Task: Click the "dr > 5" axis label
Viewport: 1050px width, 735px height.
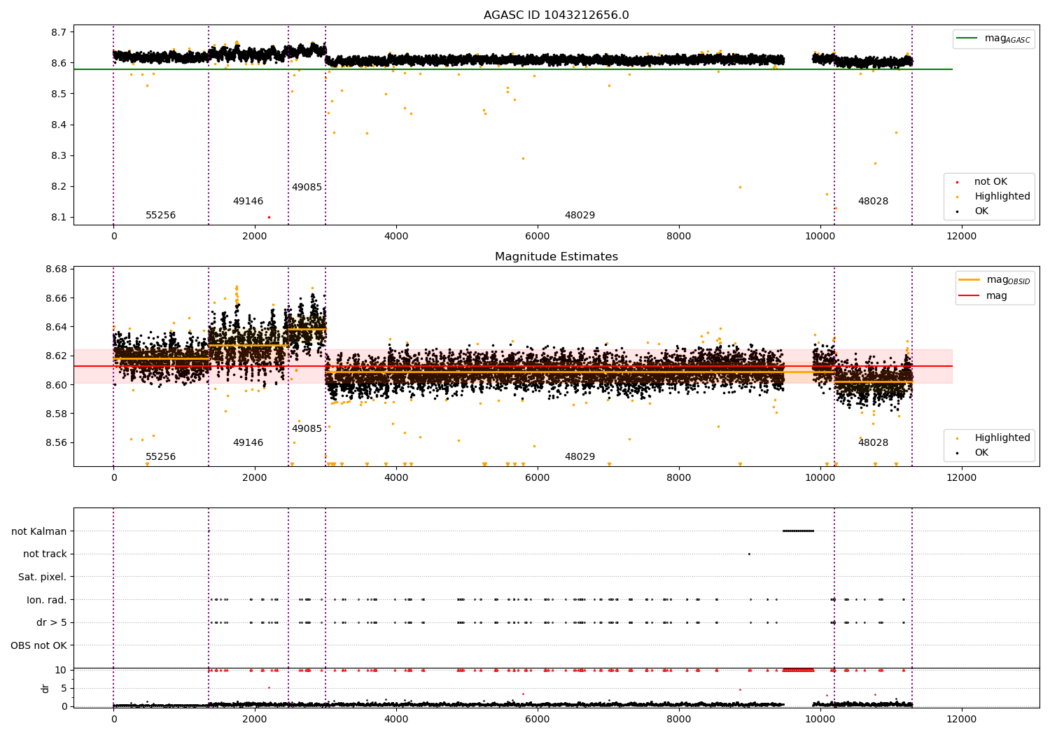Action: (52, 623)
